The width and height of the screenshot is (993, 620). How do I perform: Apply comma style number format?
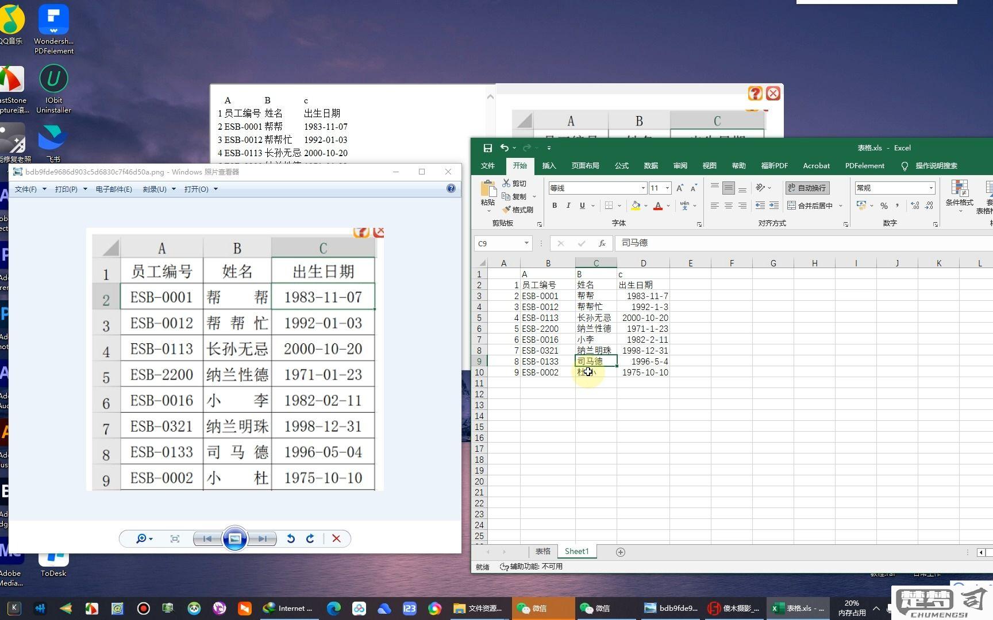[897, 206]
